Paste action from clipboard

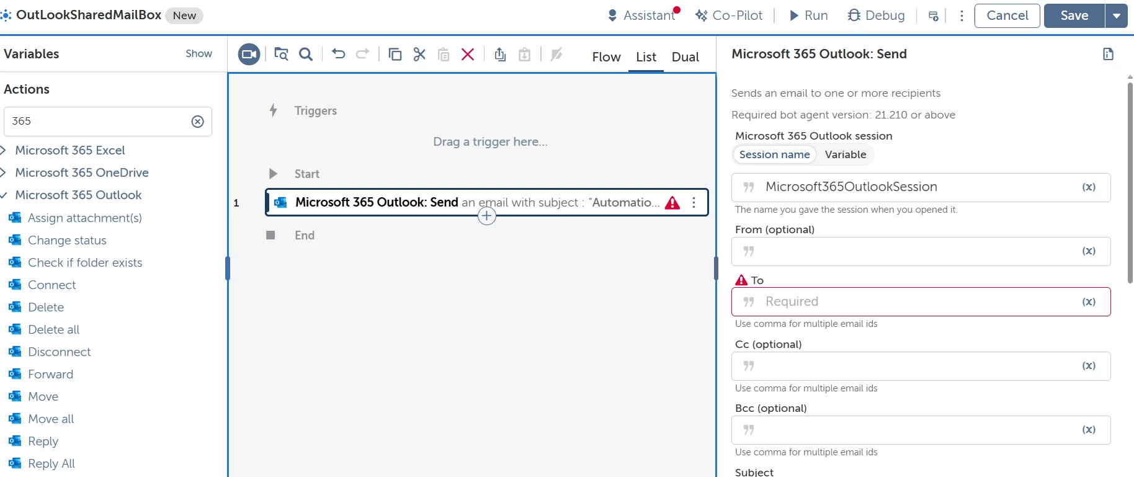444,55
